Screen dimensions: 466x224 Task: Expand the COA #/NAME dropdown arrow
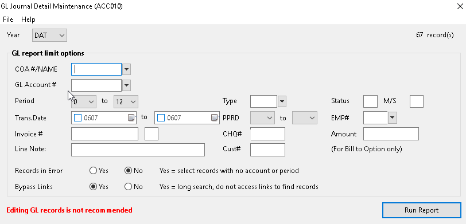127,69
